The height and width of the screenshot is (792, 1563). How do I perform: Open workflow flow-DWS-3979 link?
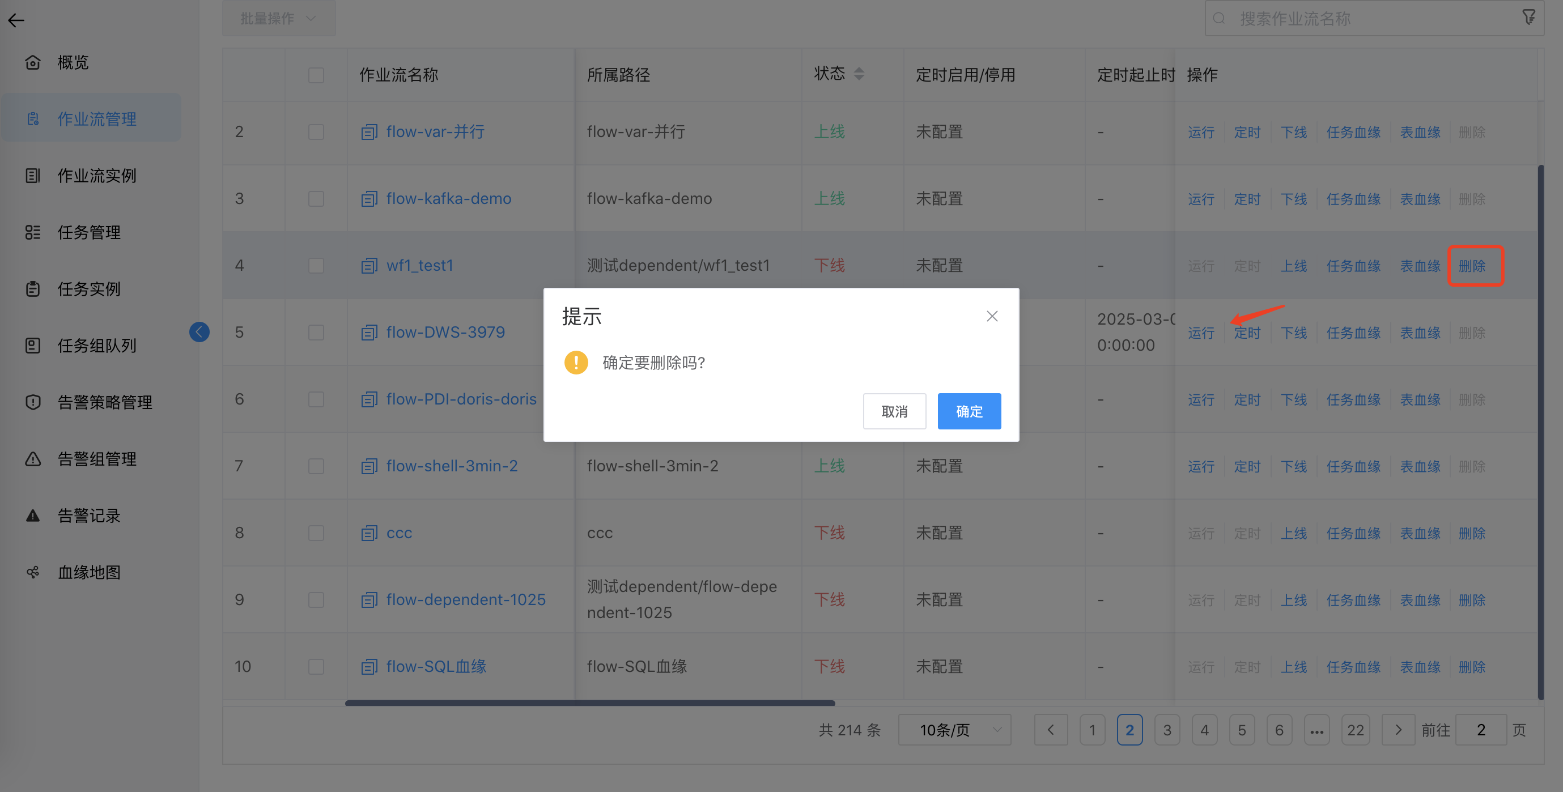pyautogui.click(x=445, y=332)
